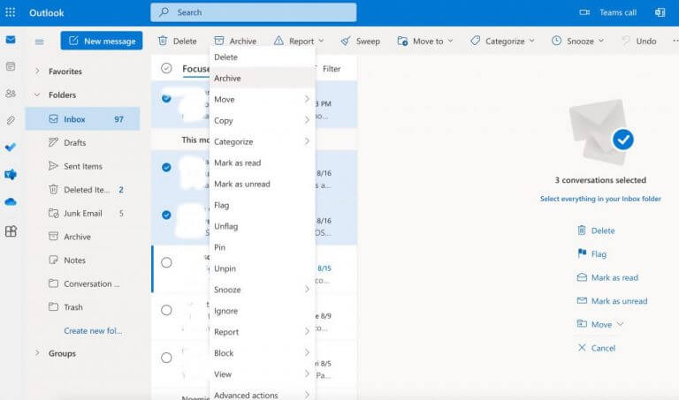Open the People icon in left rail

pos(11,94)
